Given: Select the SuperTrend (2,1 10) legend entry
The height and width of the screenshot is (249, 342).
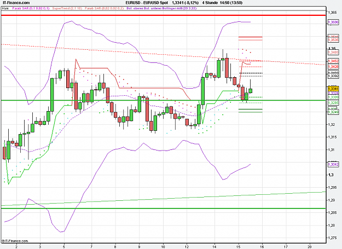Looking at the screenshot, I should coord(67,8).
